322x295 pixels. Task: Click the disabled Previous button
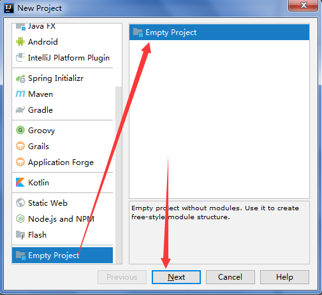(x=122, y=277)
